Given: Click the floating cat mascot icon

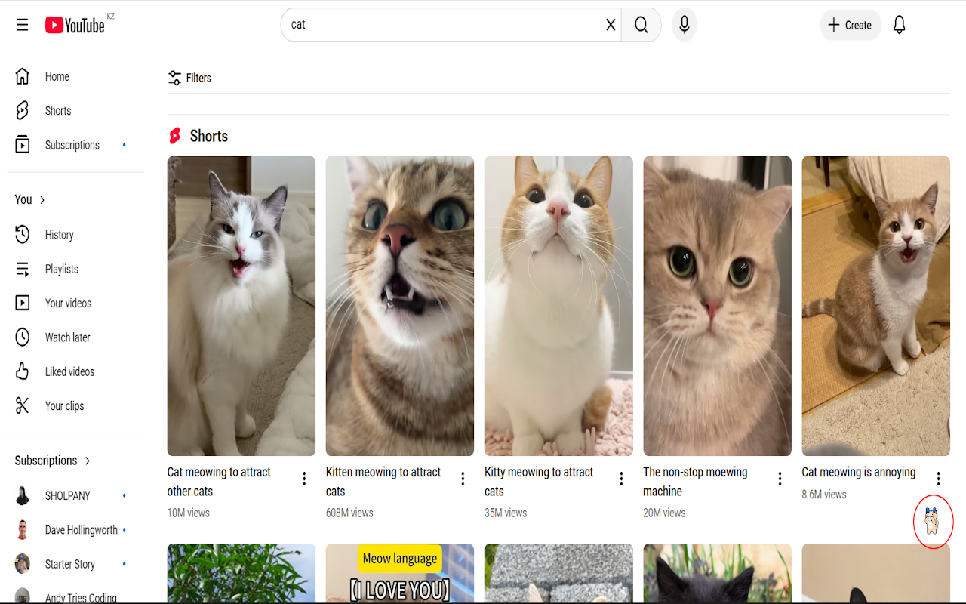Looking at the screenshot, I should pos(933,521).
